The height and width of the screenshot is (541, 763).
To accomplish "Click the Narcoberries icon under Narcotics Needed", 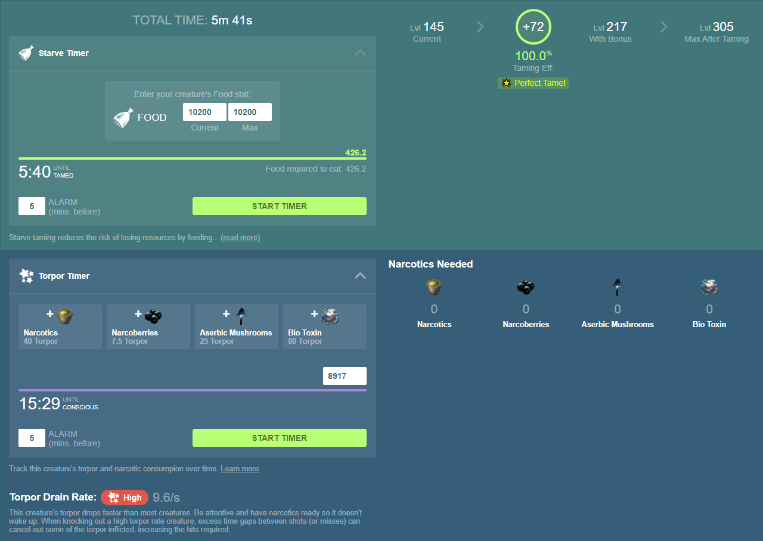I will (x=526, y=288).
